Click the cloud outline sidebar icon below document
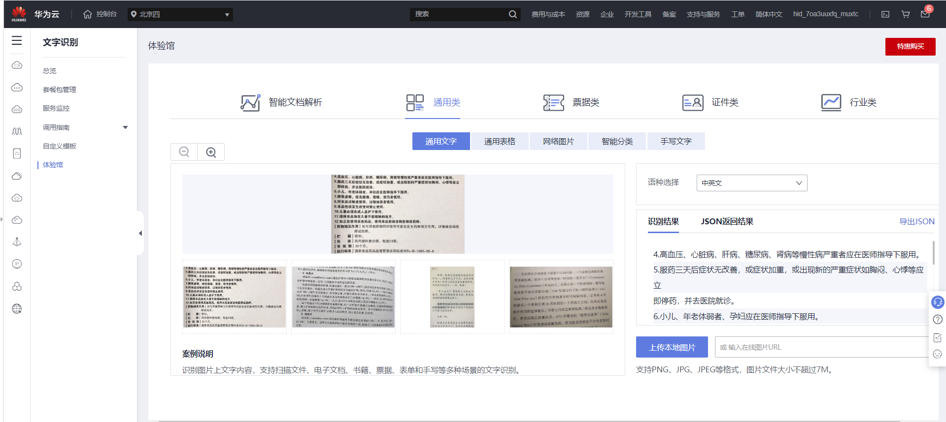 (x=17, y=176)
